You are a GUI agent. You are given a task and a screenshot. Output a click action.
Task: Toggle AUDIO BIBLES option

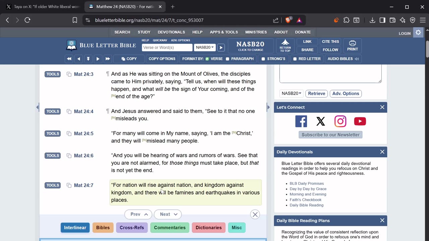click(x=343, y=59)
